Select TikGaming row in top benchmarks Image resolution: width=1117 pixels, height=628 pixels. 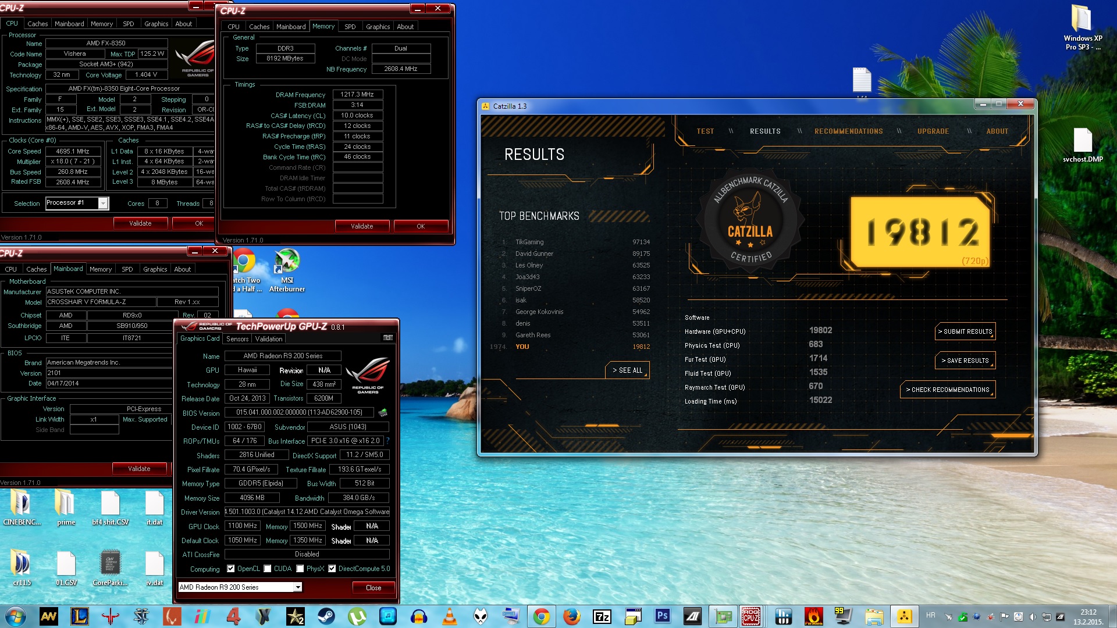(x=575, y=242)
